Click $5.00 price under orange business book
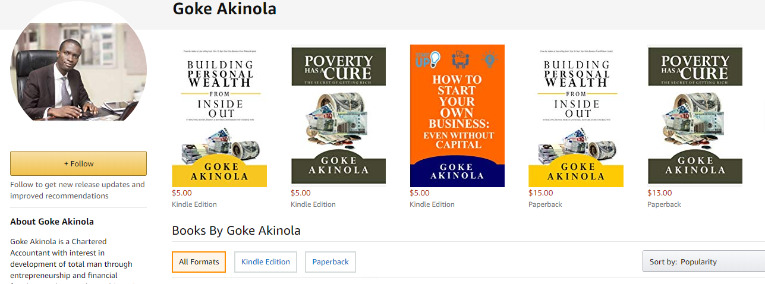Screen dimensions: 765x284 [x=420, y=193]
